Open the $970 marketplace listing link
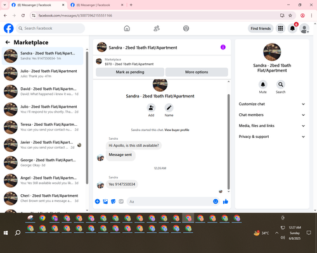This screenshot has width=317, height=253. coord(129,64)
